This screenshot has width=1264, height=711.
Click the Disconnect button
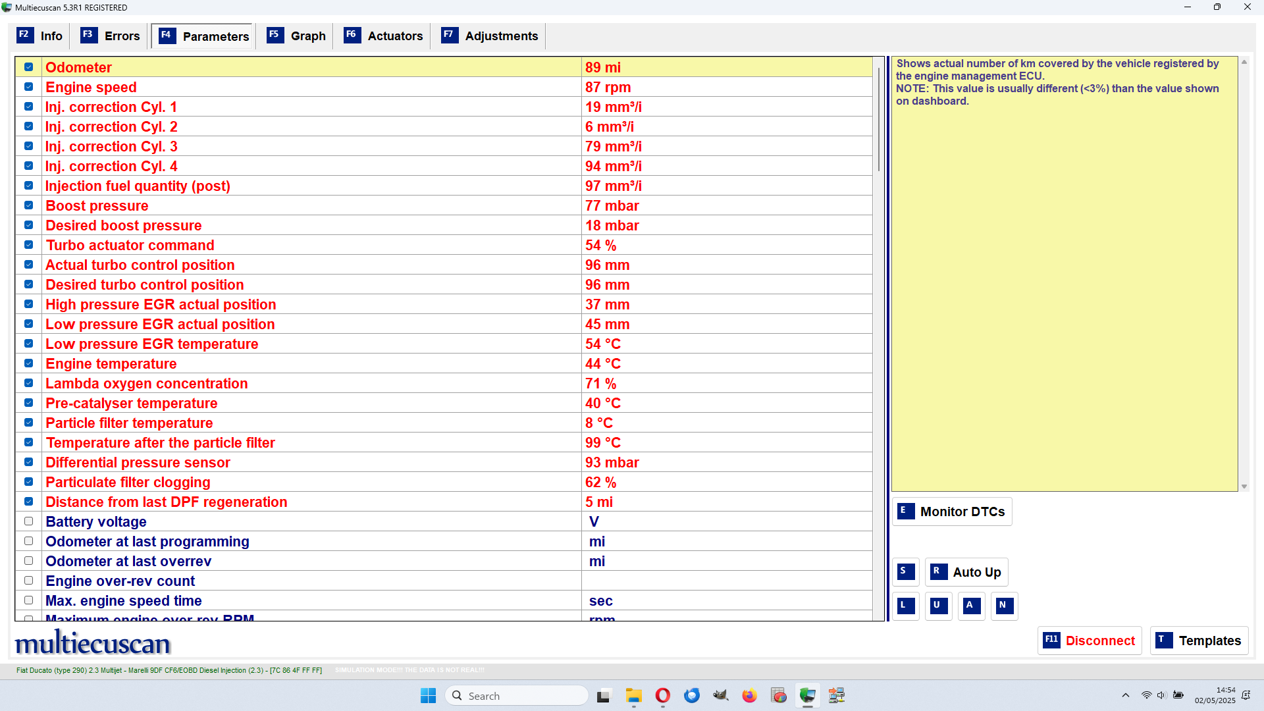(x=1090, y=641)
